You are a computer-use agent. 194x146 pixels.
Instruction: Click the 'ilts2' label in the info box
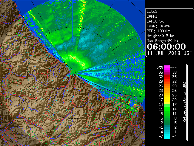pyautogui.click(x=152, y=12)
